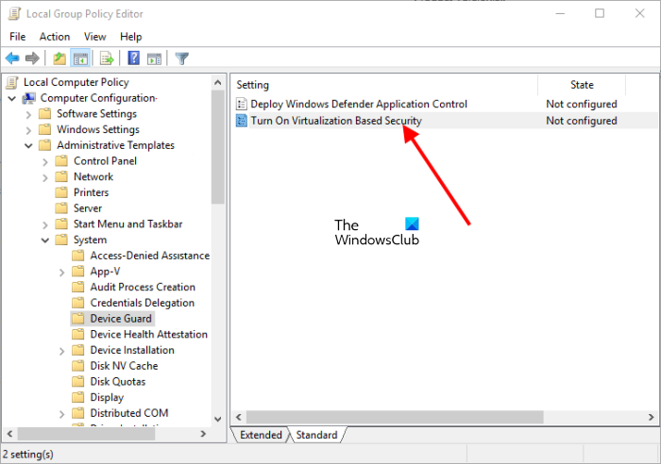This screenshot has height=464, width=661.
Task: Click the Administrative Templates folder icon
Action: [x=44, y=145]
